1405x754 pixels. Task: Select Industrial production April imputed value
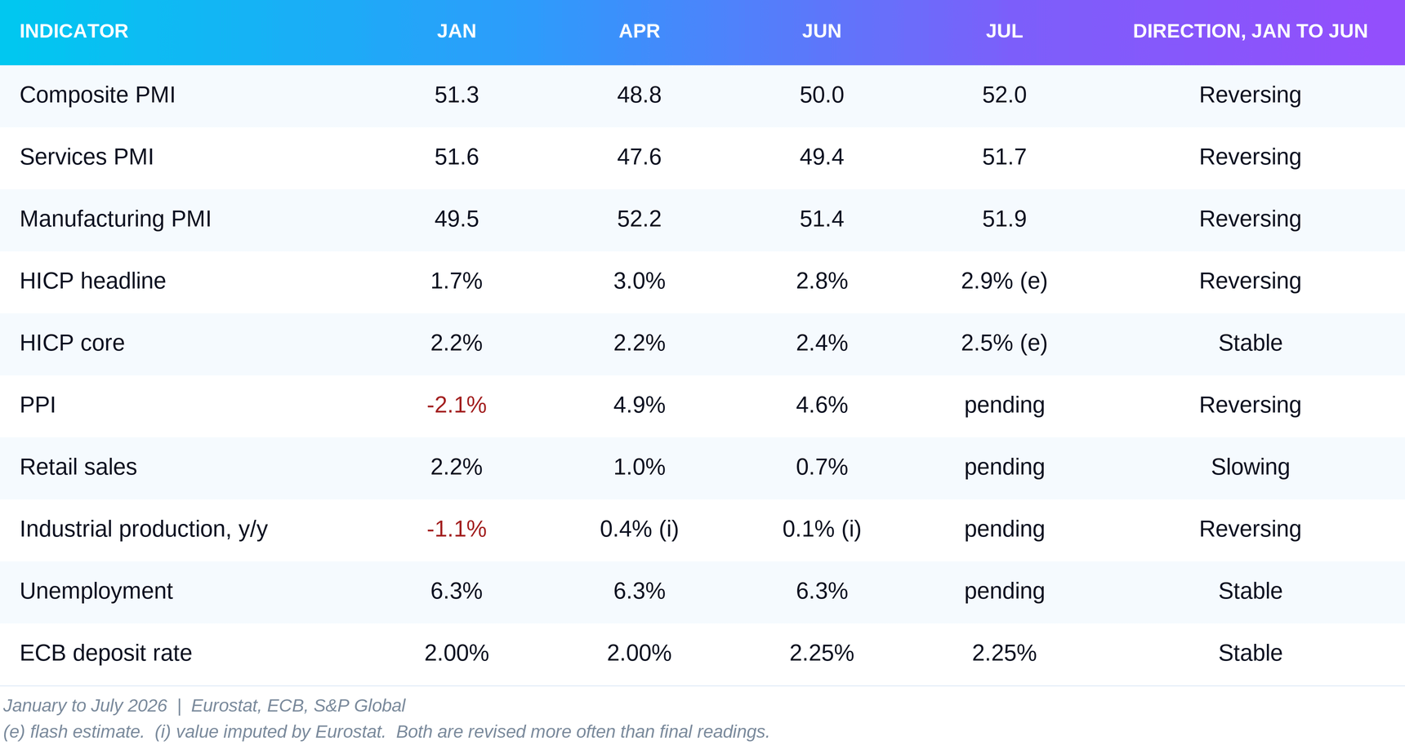pos(639,529)
